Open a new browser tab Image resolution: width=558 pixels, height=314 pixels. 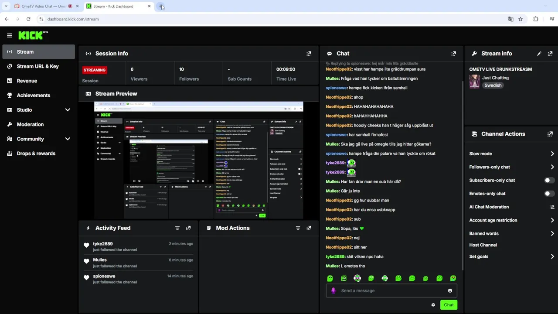(x=160, y=6)
